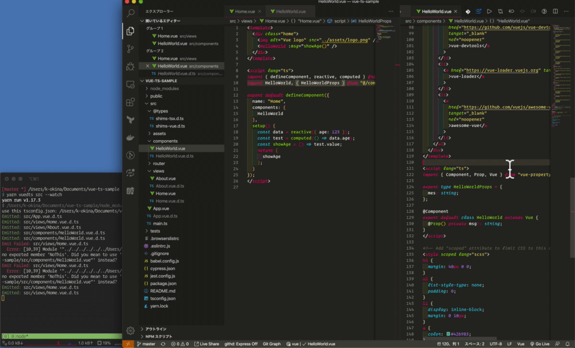The height and width of the screenshot is (348, 575).
Task: Click the run play icon in editor toolbar
Action: tap(489, 11)
